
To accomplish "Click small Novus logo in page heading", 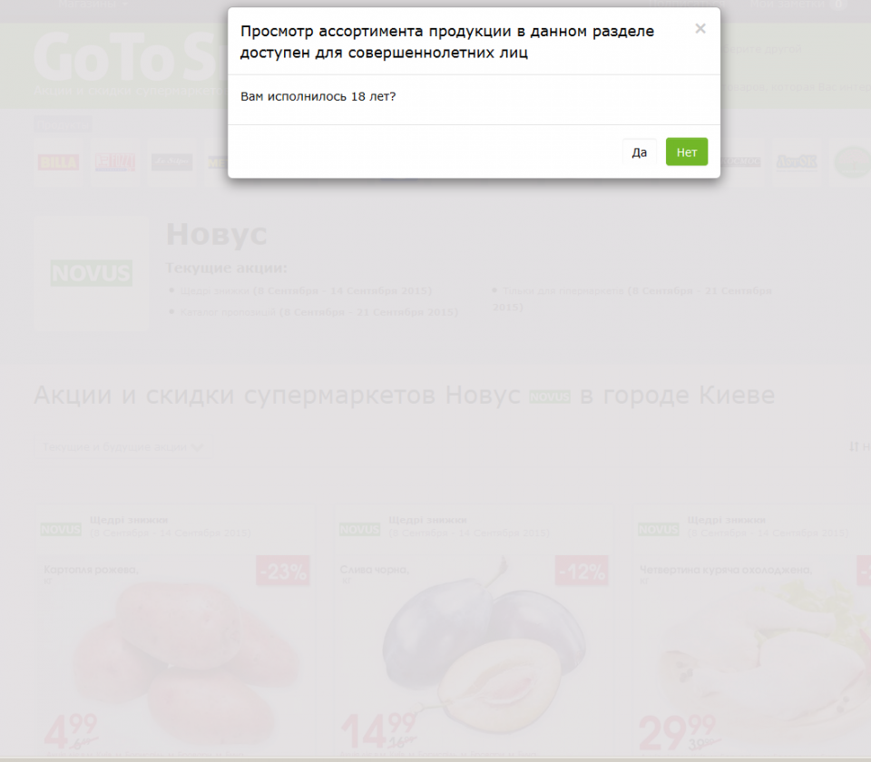I will tap(550, 397).
